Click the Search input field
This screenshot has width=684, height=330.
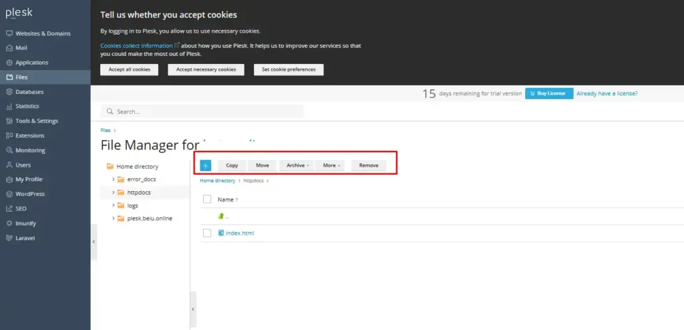pos(202,111)
